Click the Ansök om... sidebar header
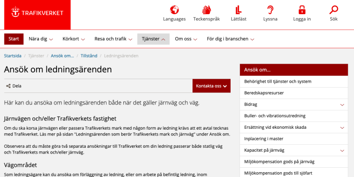The width and height of the screenshot is (354, 177). (x=294, y=70)
